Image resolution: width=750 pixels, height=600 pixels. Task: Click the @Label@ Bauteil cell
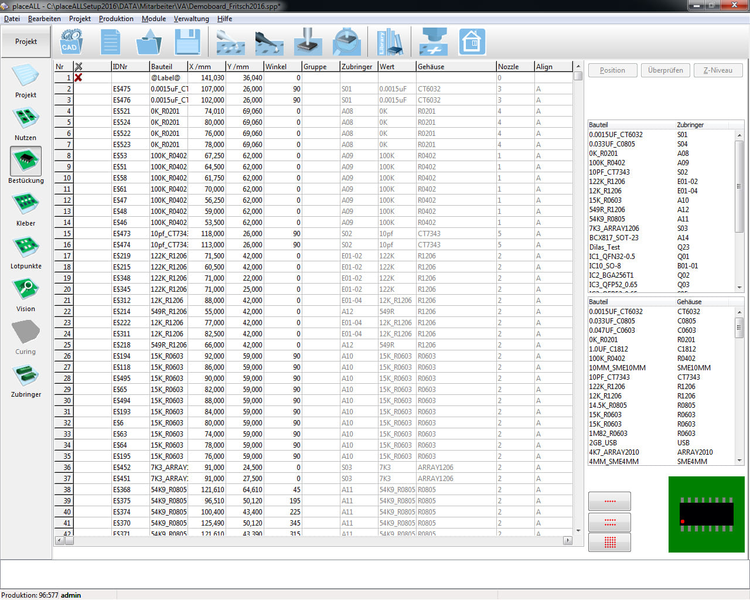pyautogui.click(x=168, y=78)
